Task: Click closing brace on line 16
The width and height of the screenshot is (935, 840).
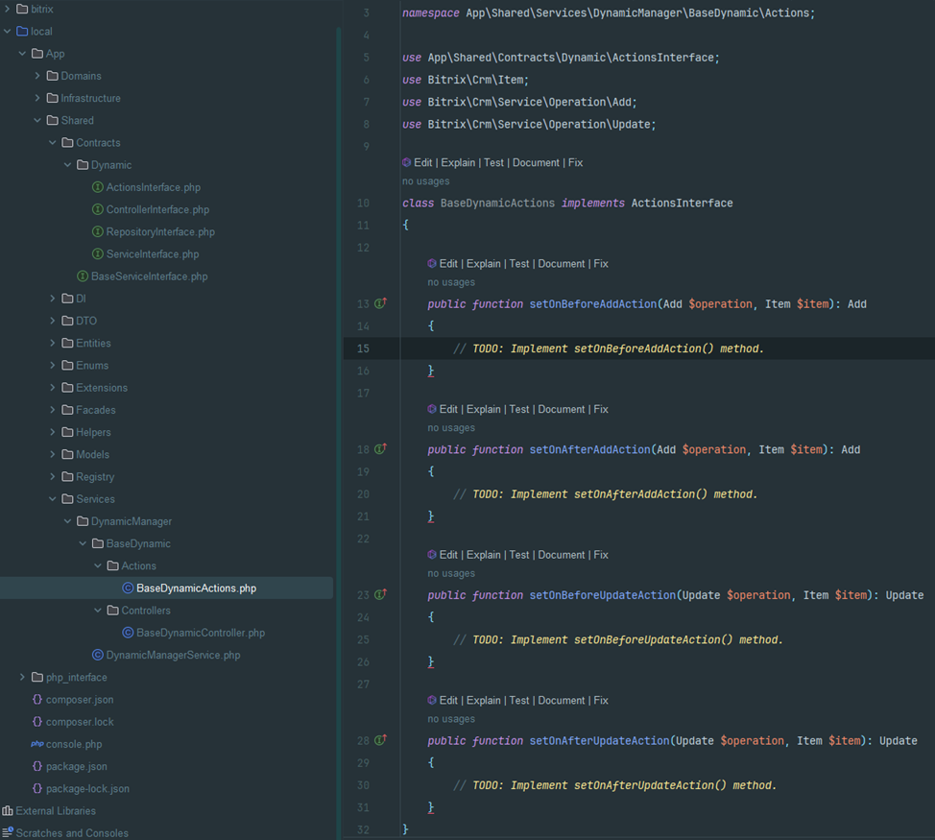Action: (x=430, y=371)
